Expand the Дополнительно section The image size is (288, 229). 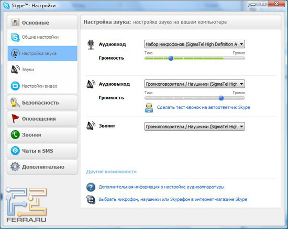[x=42, y=167]
